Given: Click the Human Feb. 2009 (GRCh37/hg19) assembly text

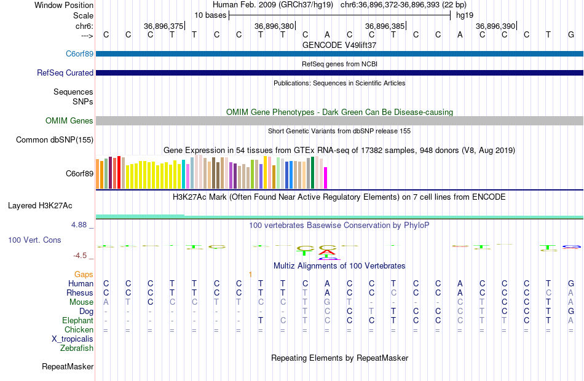Looking at the screenshot, I should [x=273, y=5].
